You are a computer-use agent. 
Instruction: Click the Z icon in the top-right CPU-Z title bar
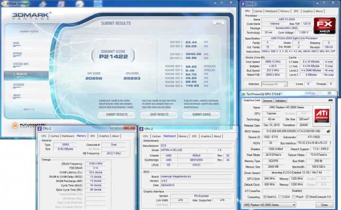point(243,4)
